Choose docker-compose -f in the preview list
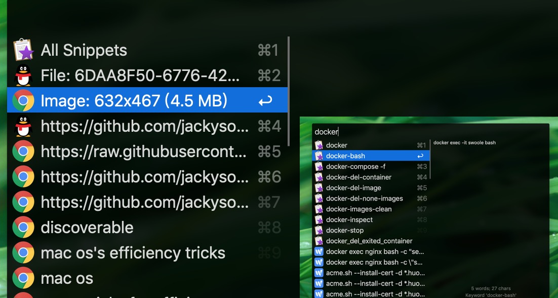The height and width of the screenshot is (298, 558). 371,166
